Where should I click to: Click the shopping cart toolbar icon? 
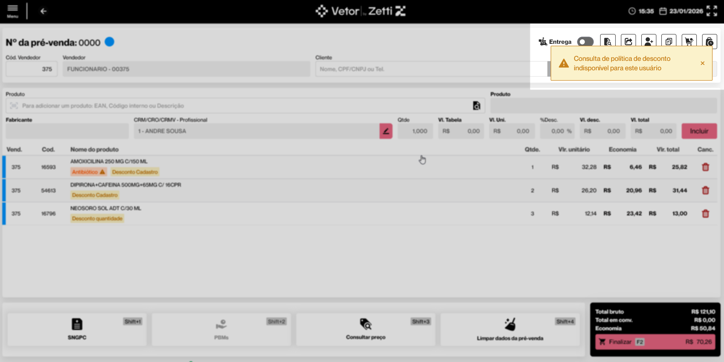(x=689, y=41)
